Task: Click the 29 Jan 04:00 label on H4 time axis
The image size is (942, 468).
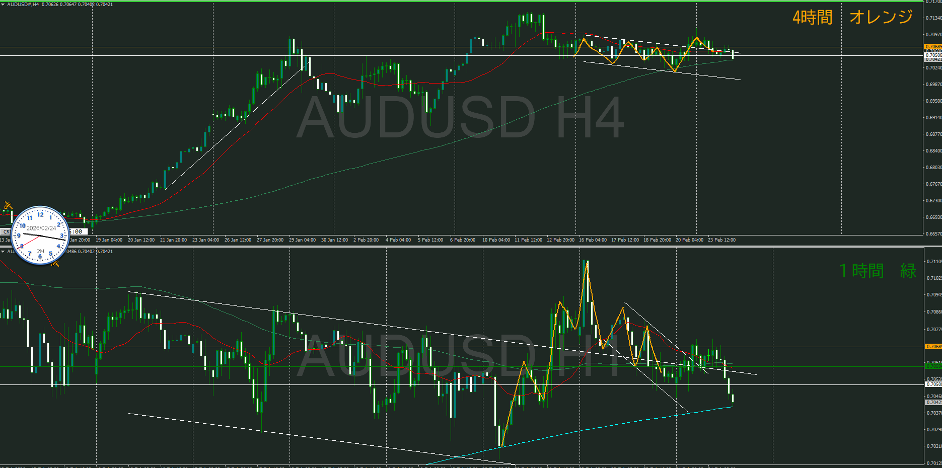Action: (x=302, y=240)
